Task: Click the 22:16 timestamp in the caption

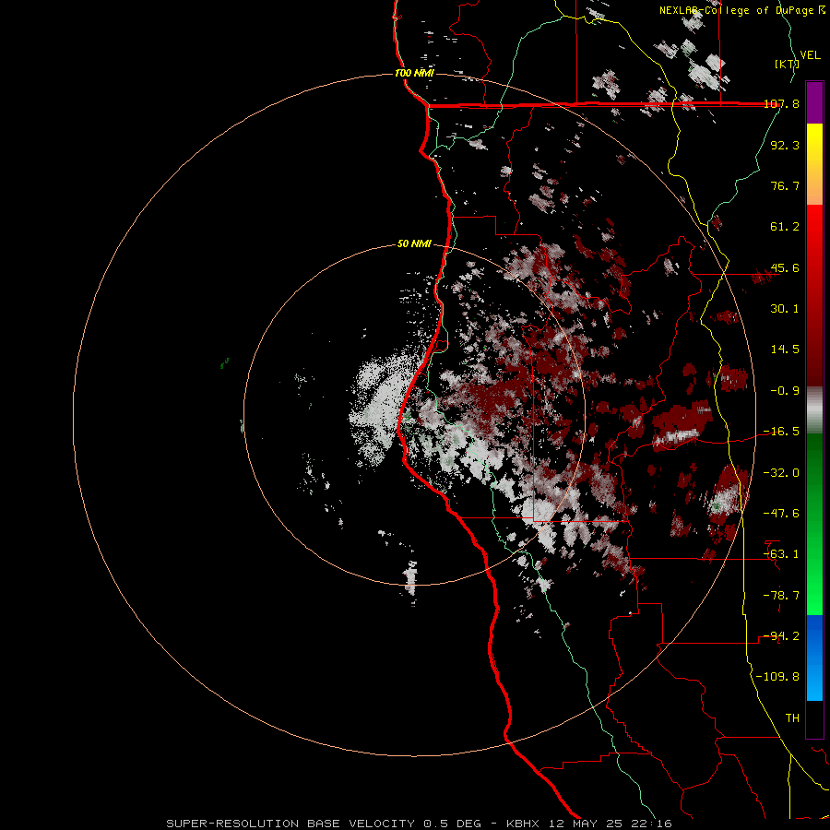Action: click(654, 824)
